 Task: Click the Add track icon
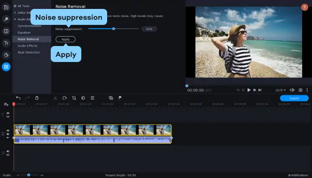click(x=6, y=104)
